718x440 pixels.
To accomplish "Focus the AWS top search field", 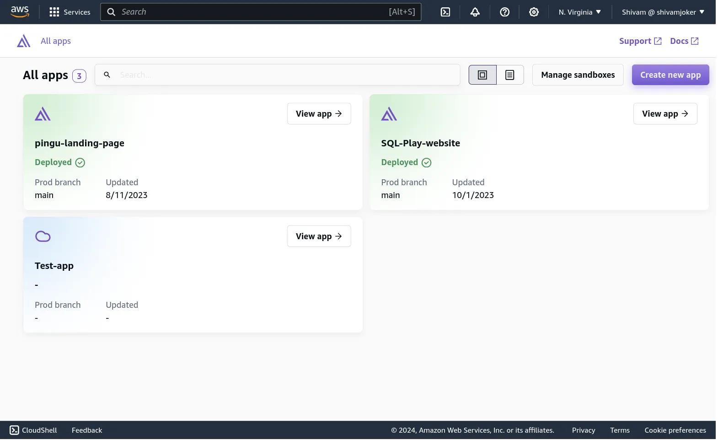I will [x=261, y=12].
